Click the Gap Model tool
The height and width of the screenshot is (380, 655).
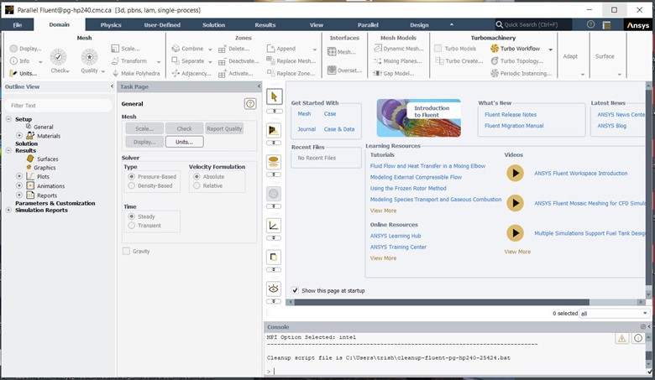(394, 74)
